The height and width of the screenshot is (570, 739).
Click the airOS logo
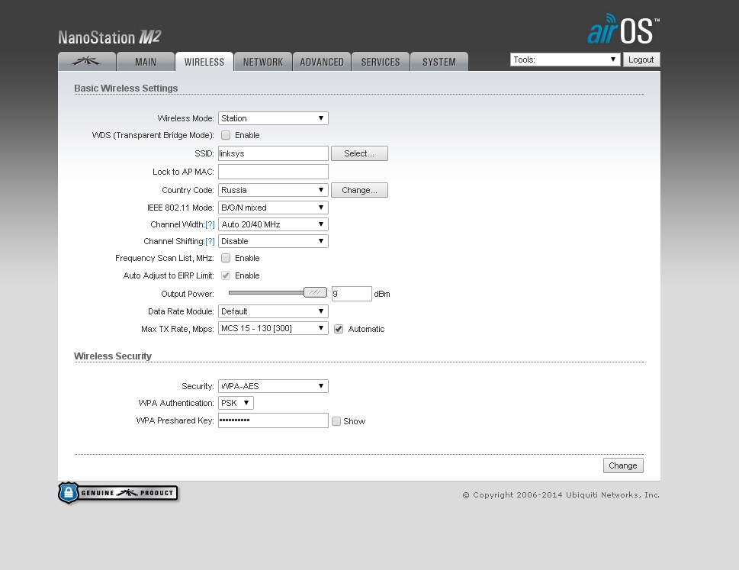coord(623,29)
